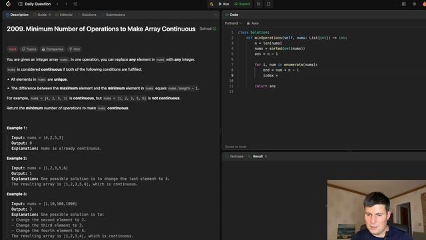The width and height of the screenshot is (426, 240).
Task: Click the Example 1 heading
Action: pos(17,128)
